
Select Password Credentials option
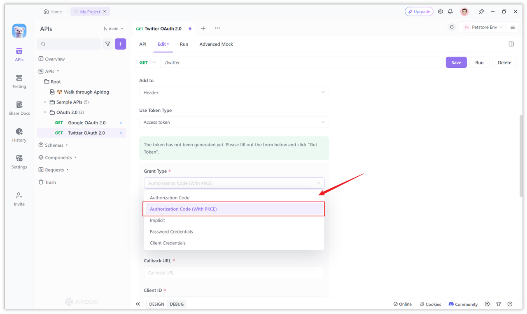click(234, 231)
